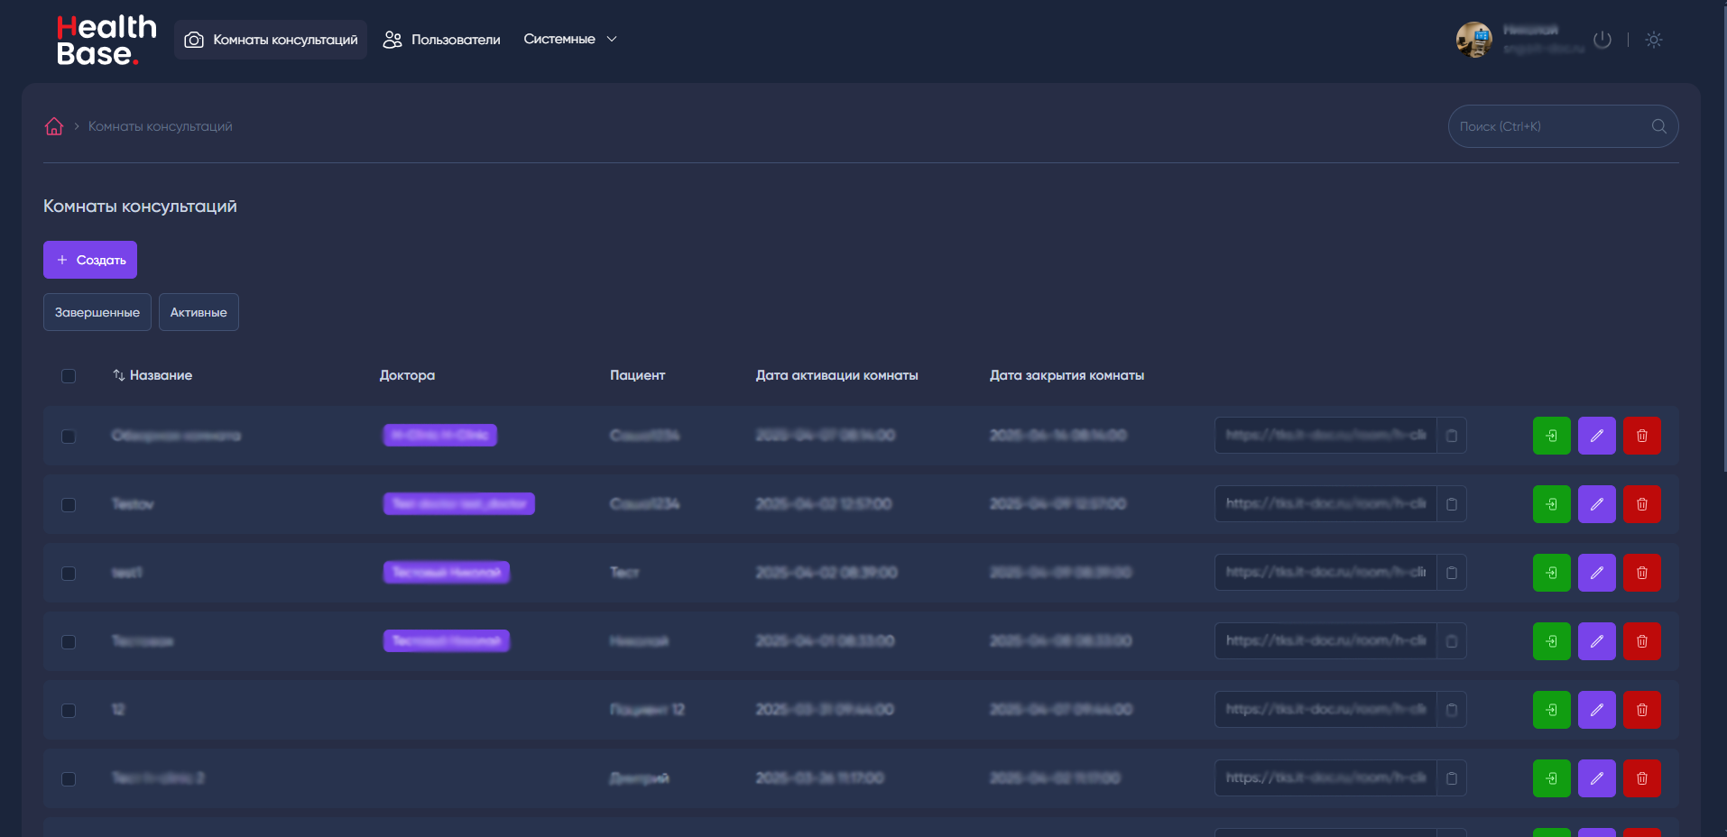The height and width of the screenshot is (837, 1727).
Task: Click activation date 2025-04-02 12:57:00
Action: pyautogui.click(x=824, y=504)
